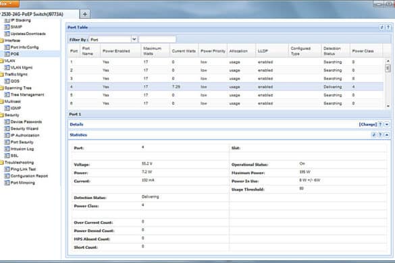Image resolution: width=395 pixels, height=263 pixels.
Task: Click the Security folder
Action: tap(9, 115)
